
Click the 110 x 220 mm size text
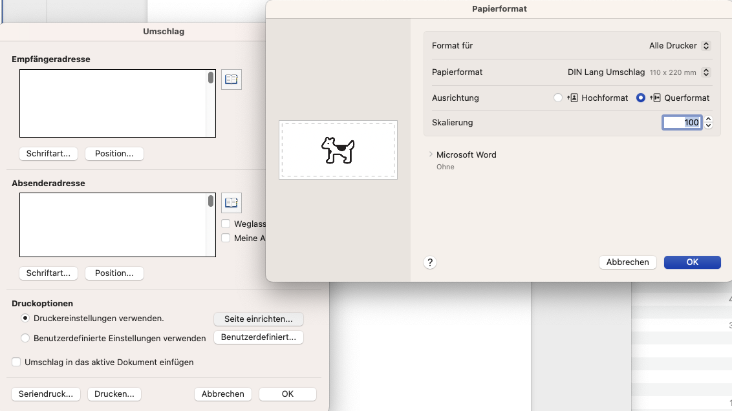pos(673,73)
